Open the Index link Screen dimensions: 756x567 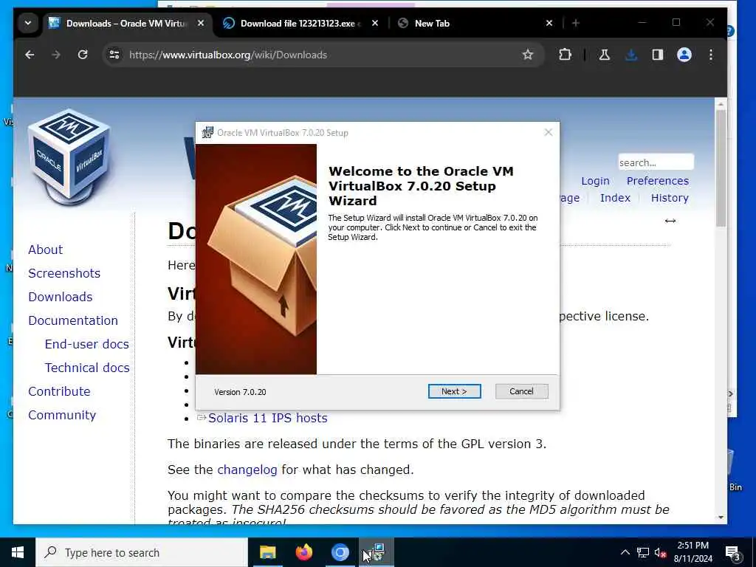(x=615, y=198)
